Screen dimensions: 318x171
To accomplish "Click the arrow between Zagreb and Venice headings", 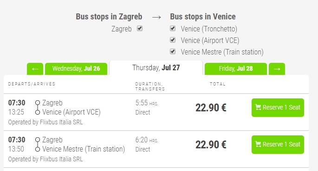I will tap(156, 17).
